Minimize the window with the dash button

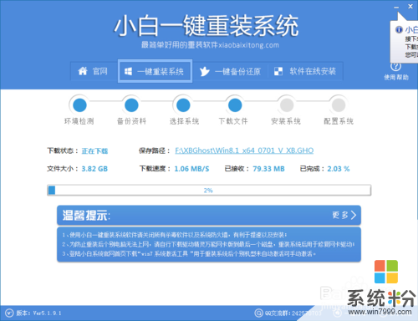(x=396, y=8)
